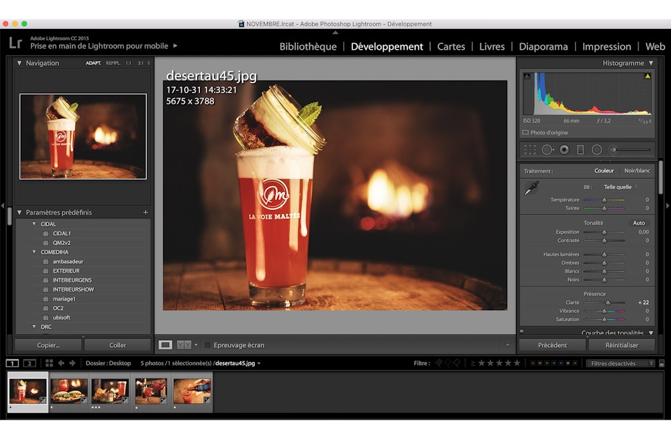
Task: Select the Spot Removal tool
Action: click(x=548, y=150)
